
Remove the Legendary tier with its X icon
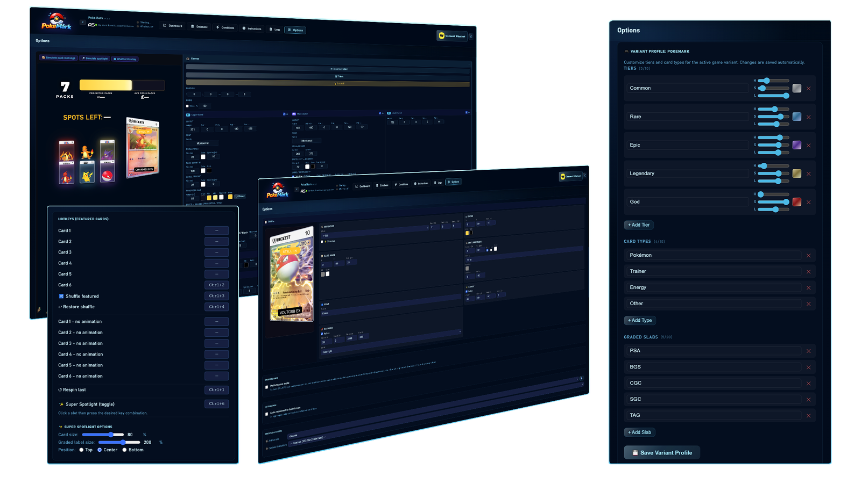(808, 174)
